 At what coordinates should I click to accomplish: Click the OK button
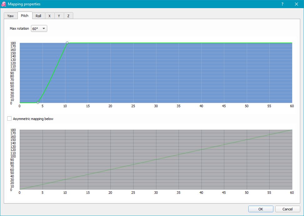point(261,209)
